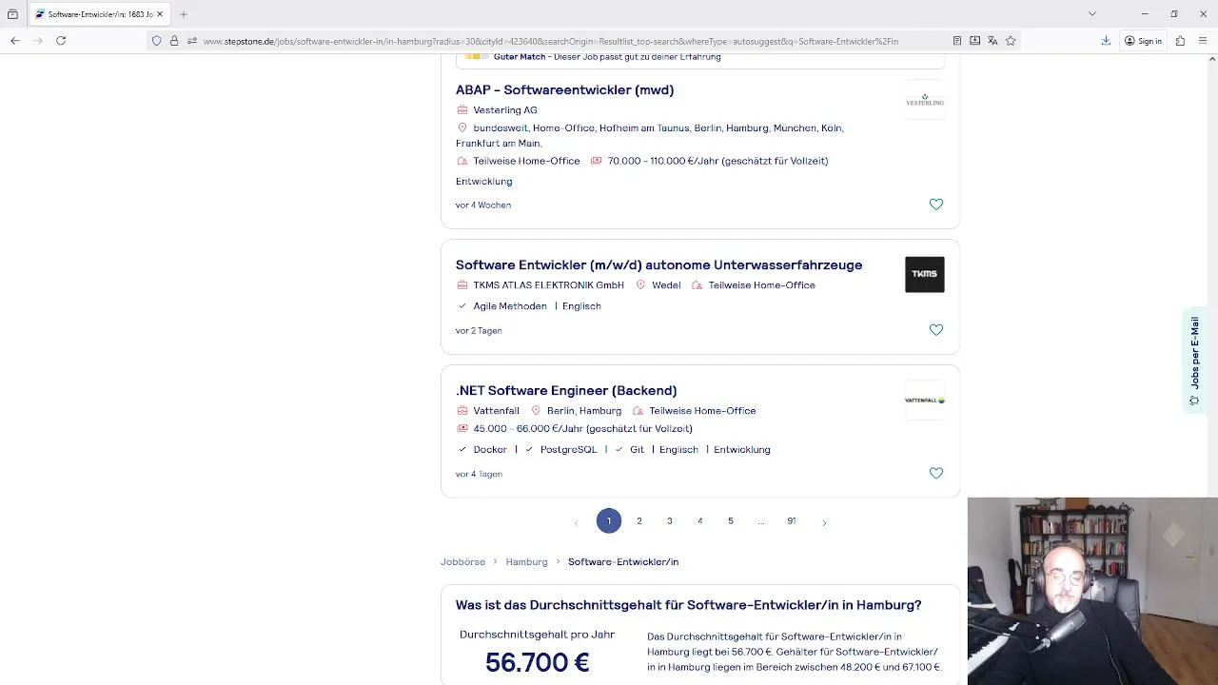The width and height of the screenshot is (1218, 685).
Task: Click the stepstone.de address bar
Action: tap(550, 41)
